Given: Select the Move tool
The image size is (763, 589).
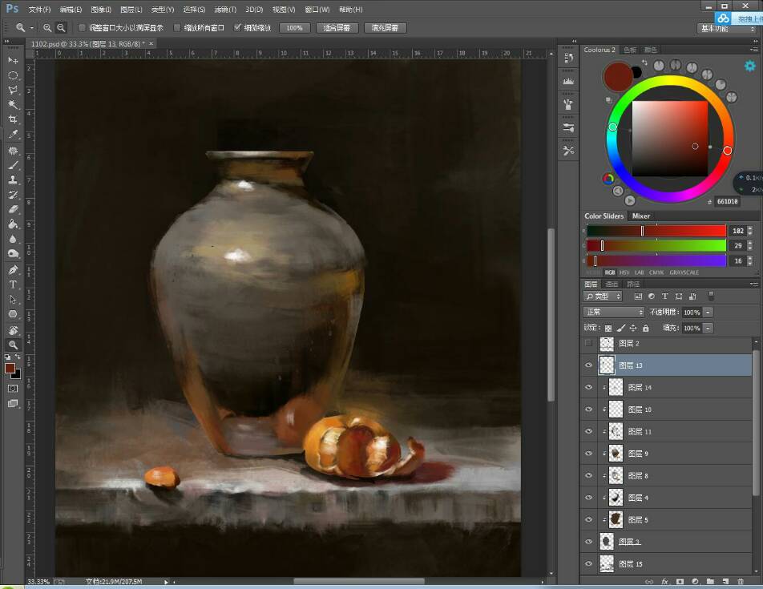Looking at the screenshot, I should 13,60.
